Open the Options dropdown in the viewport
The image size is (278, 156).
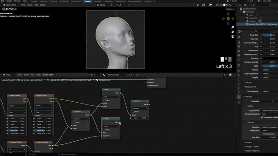[x=230, y=9]
